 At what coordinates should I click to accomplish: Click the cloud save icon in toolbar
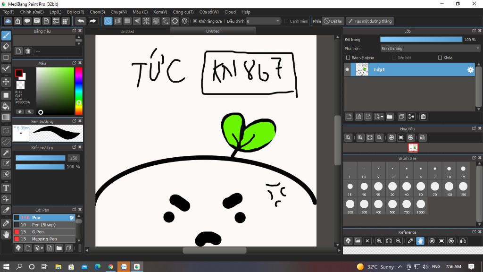pyautogui.click(x=8, y=21)
